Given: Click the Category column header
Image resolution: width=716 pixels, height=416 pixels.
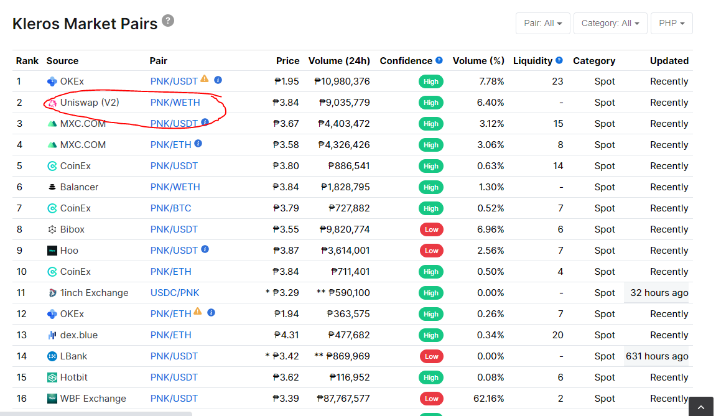Looking at the screenshot, I should click(x=594, y=61).
